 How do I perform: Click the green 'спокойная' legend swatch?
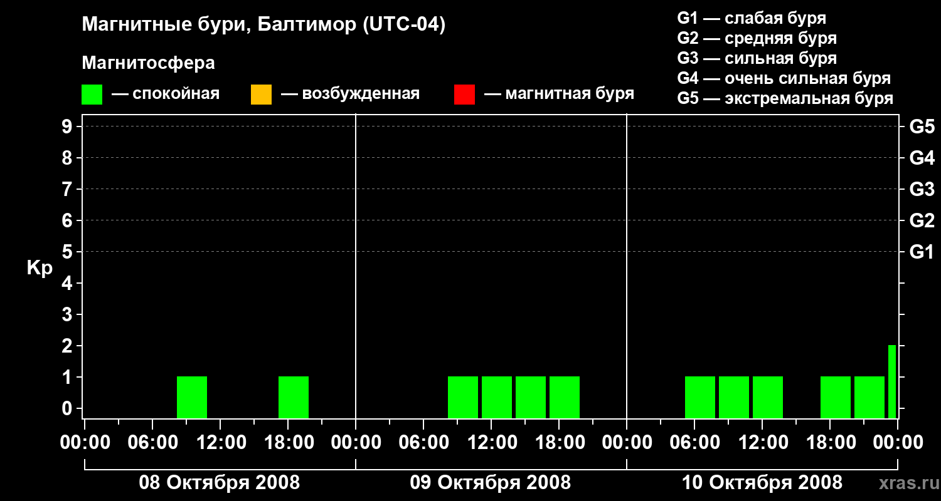coord(92,95)
